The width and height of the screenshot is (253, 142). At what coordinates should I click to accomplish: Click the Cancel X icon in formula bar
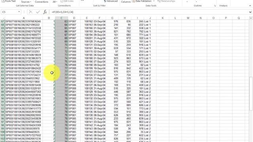(30, 12)
